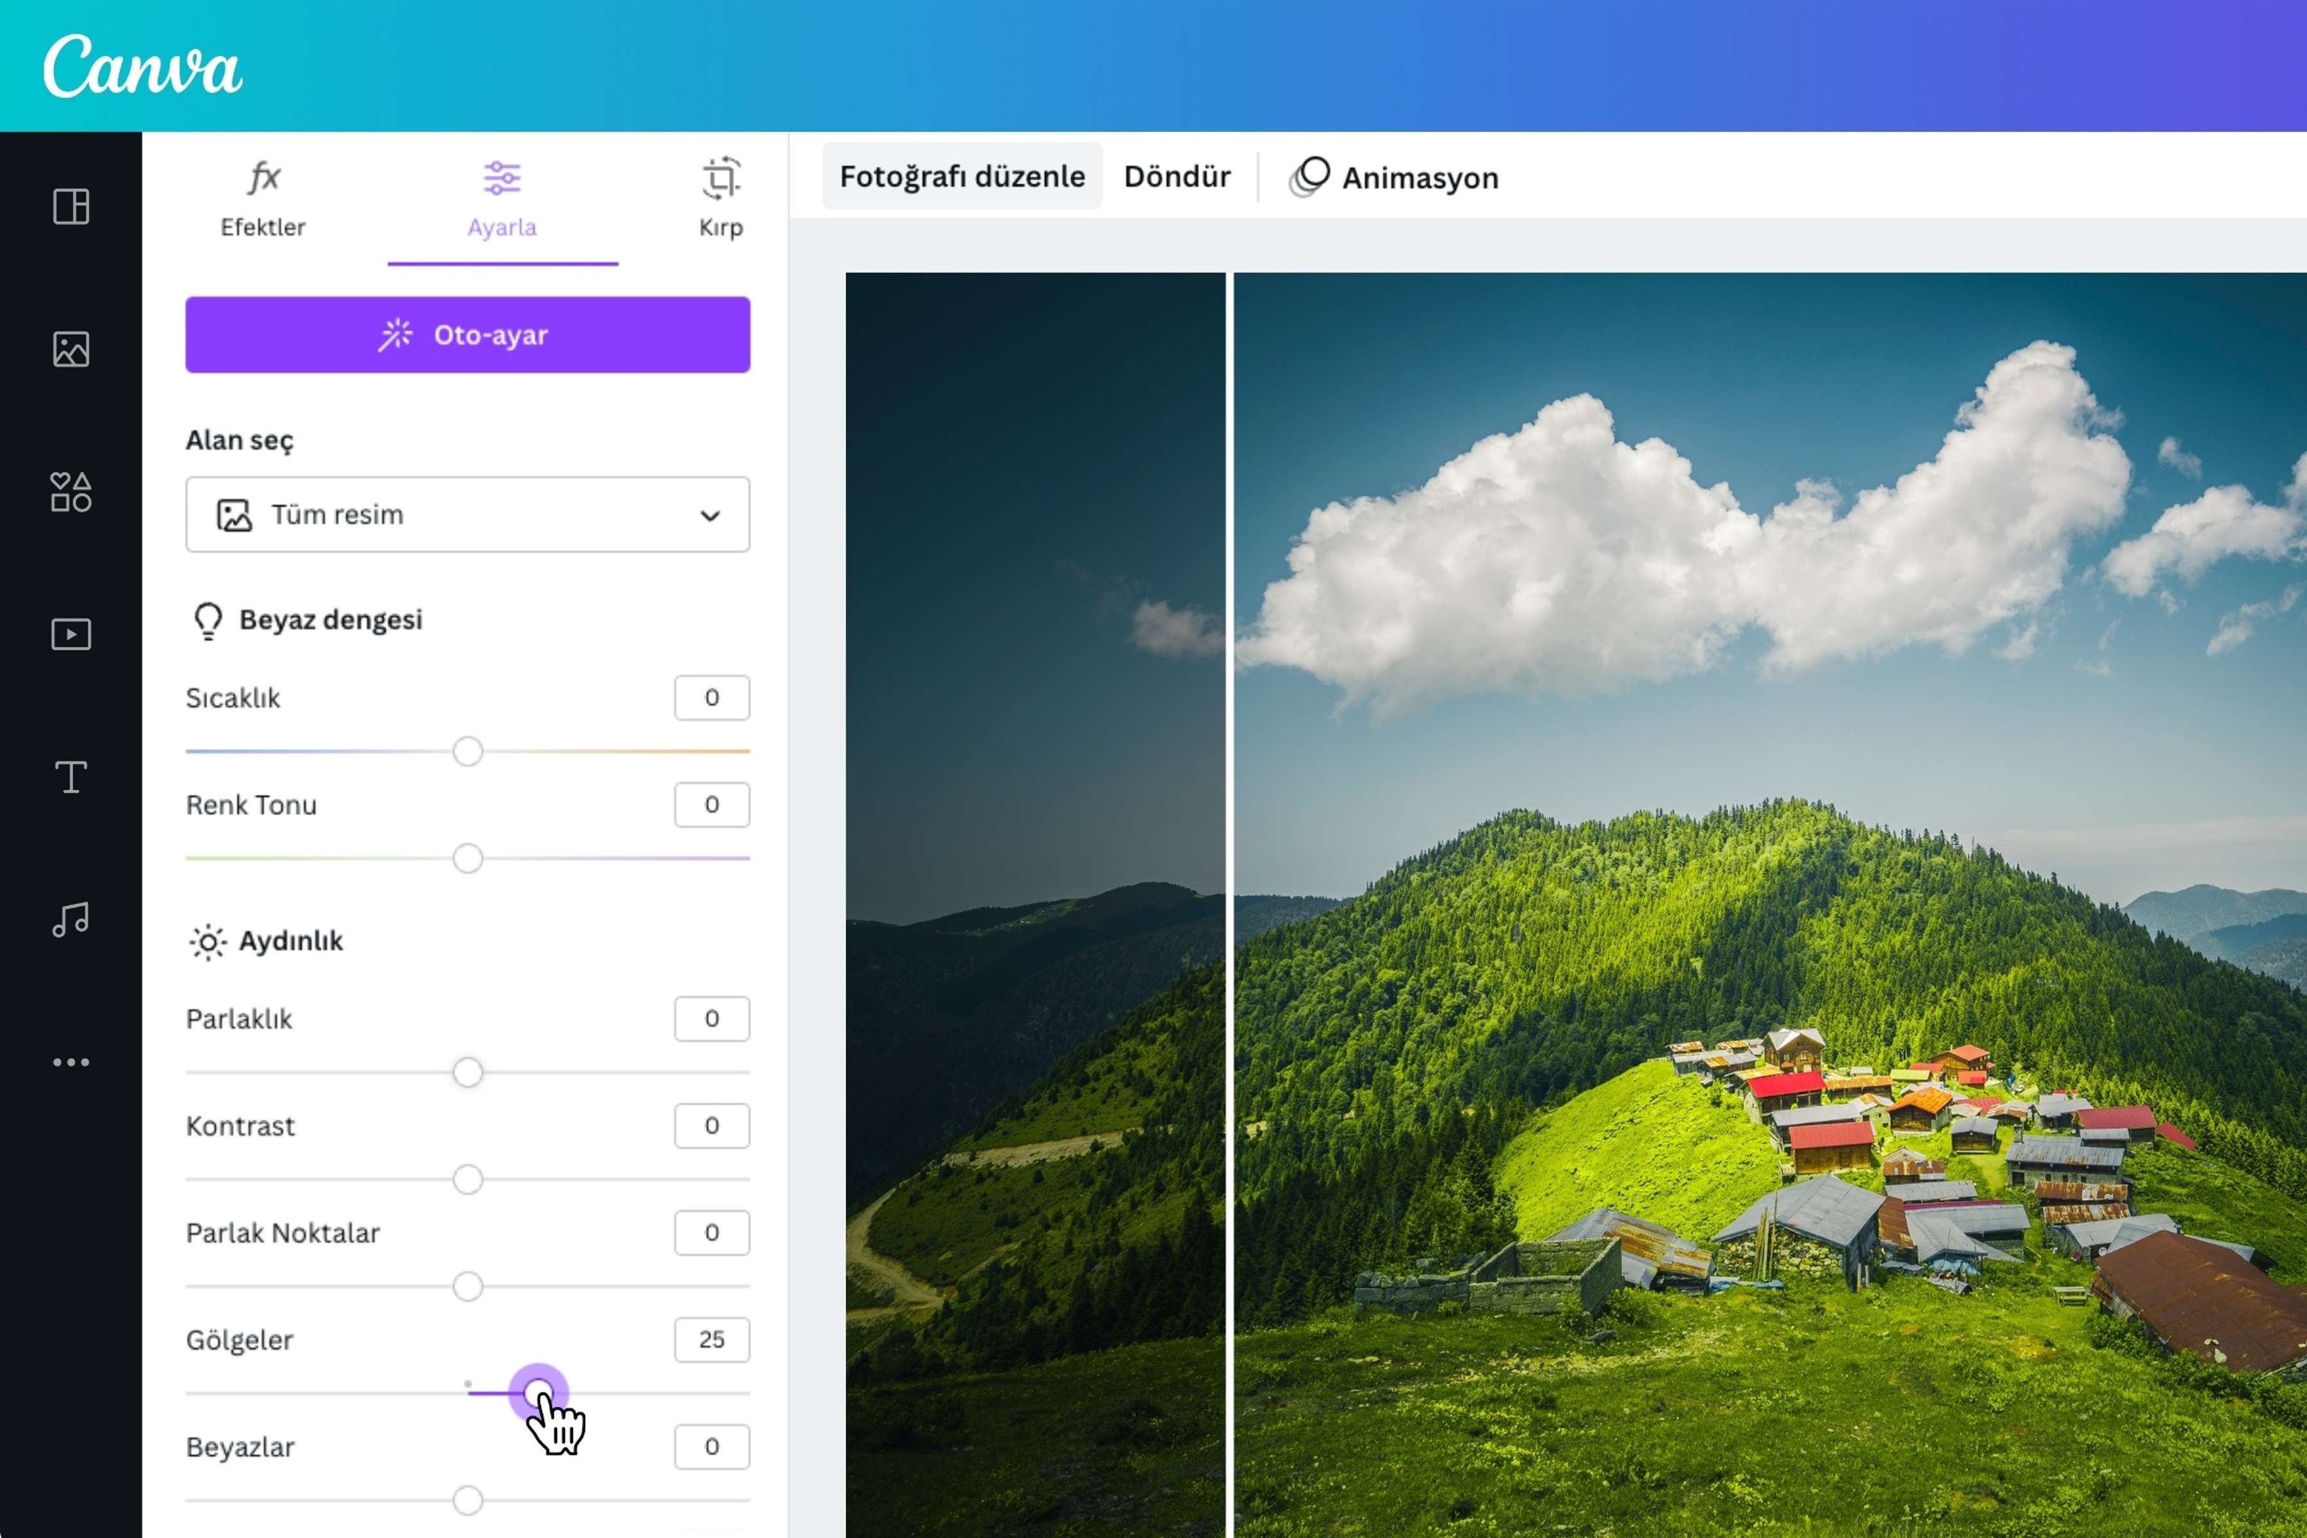Click the dark original photo strip
The image size is (2307, 1538).
(1035, 904)
